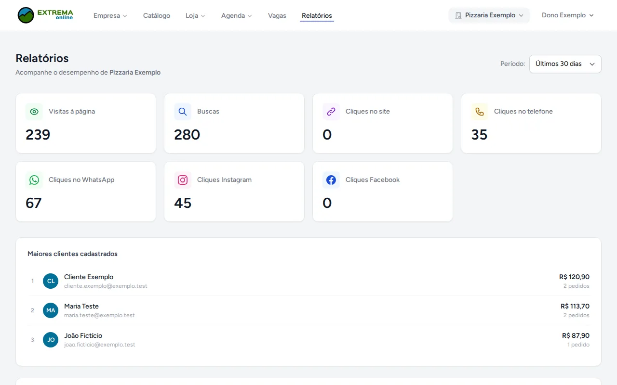Open the Dono Exemplo user menu
This screenshot has height=385, width=617.
click(x=568, y=15)
